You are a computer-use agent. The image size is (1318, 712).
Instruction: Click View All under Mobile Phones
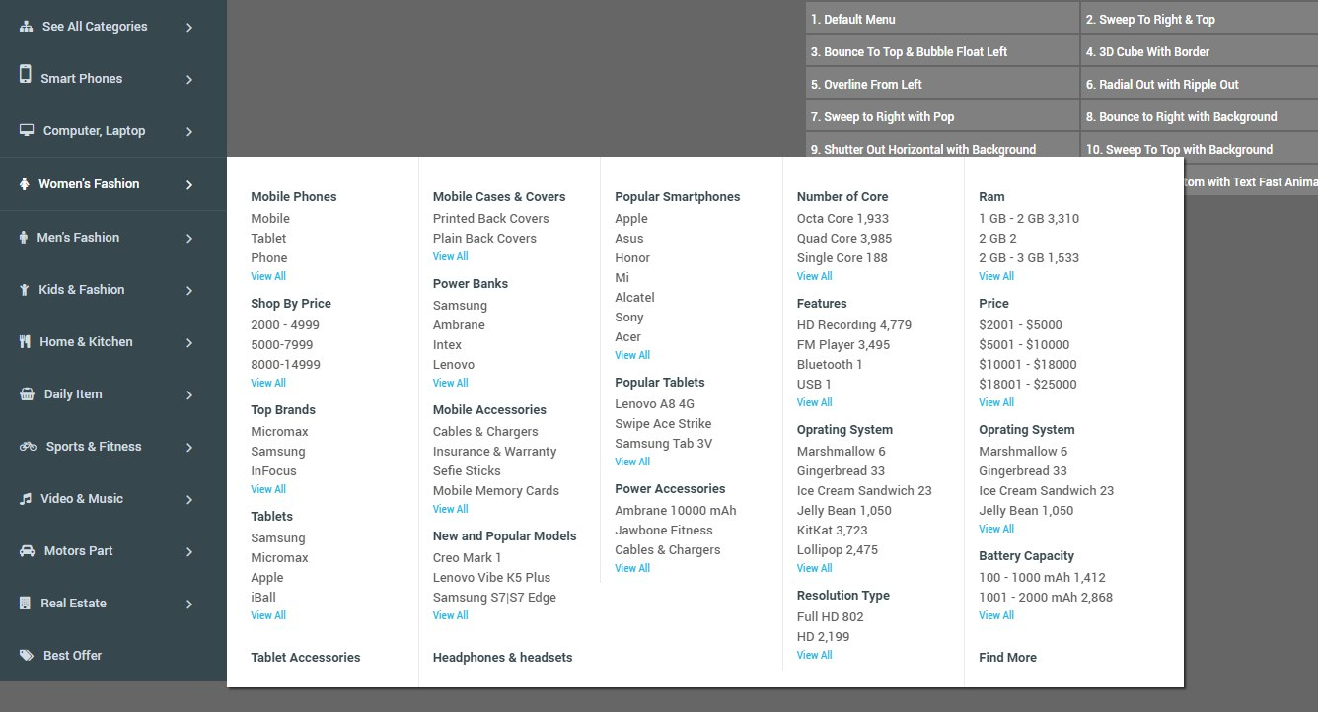pos(267,276)
